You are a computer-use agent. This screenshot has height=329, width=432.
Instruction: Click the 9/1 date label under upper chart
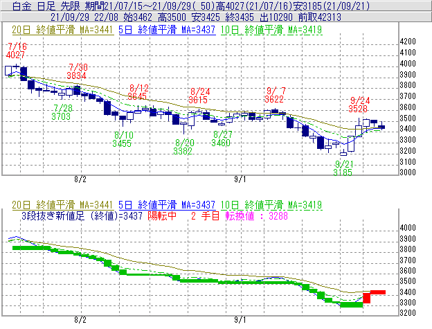[240, 179]
